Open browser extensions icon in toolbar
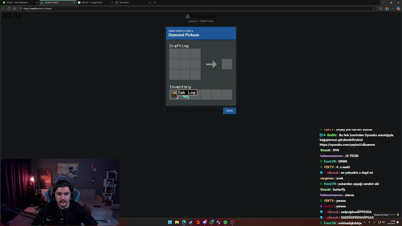 (381, 8)
